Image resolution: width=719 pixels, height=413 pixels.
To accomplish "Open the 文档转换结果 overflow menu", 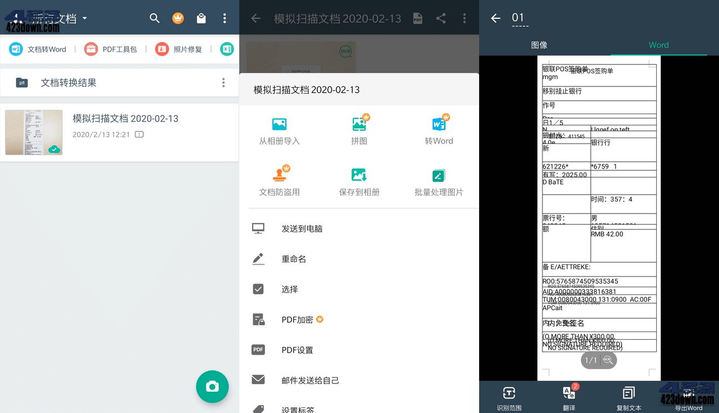I will pos(223,82).
